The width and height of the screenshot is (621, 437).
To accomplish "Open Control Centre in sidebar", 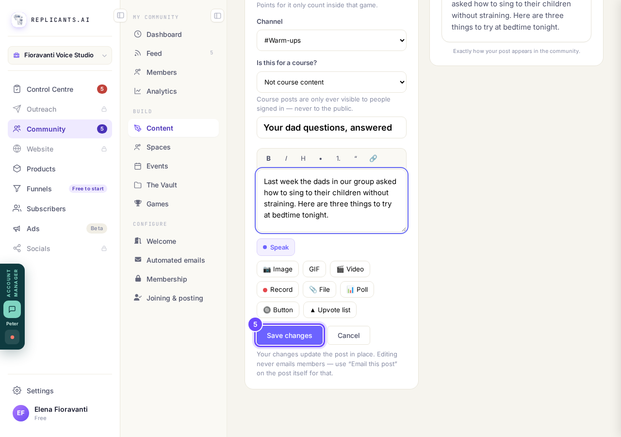I will click(60, 89).
